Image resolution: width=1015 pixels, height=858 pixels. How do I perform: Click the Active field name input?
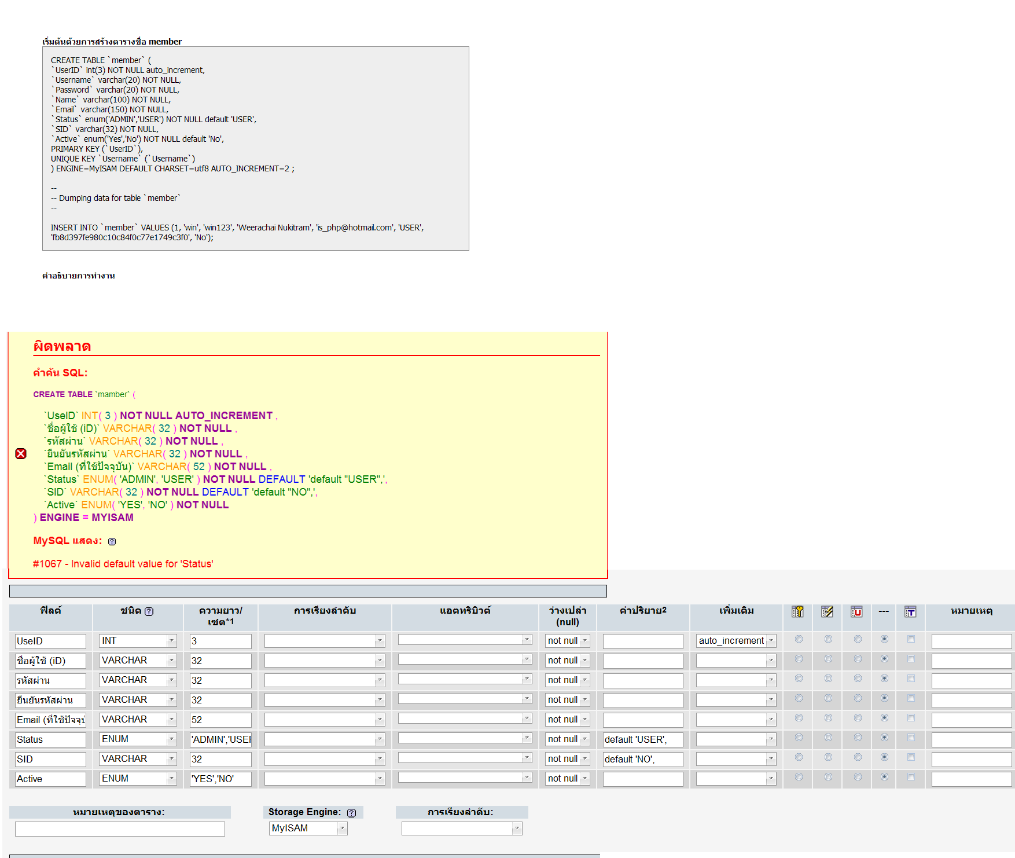[x=50, y=779]
